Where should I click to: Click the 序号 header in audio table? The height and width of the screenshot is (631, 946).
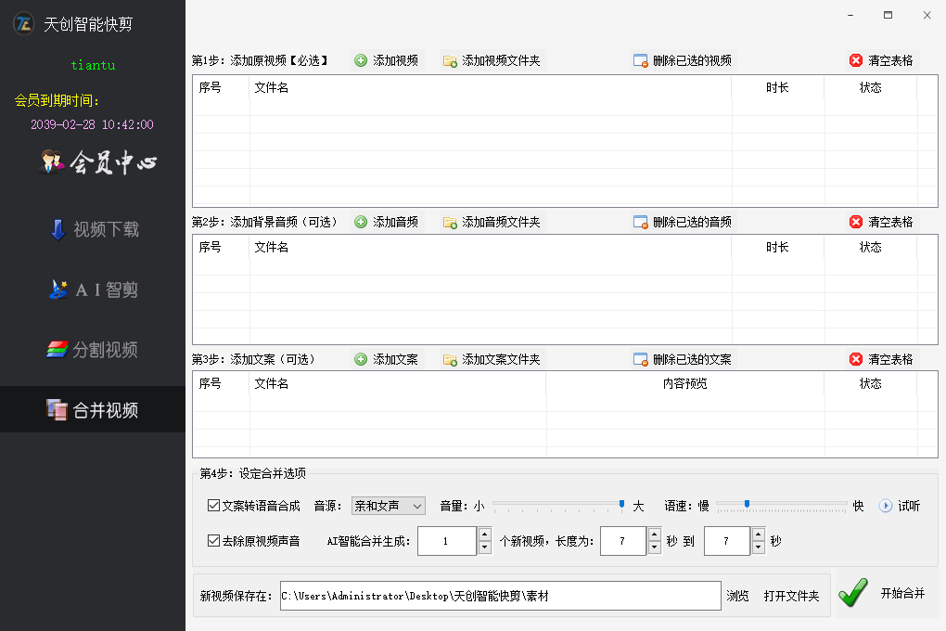pyautogui.click(x=210, y=247)
